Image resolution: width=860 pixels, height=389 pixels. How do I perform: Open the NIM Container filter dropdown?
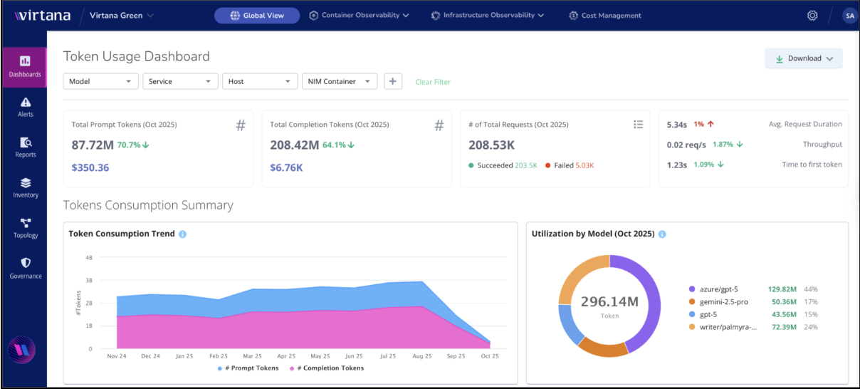click(x=340, y=81)
